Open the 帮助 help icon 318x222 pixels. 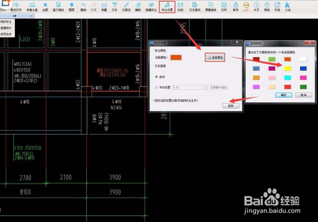267,7
